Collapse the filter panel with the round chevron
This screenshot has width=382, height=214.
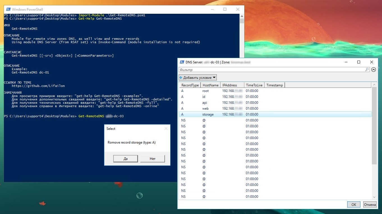pyautogui.click(x=374, y=70)
